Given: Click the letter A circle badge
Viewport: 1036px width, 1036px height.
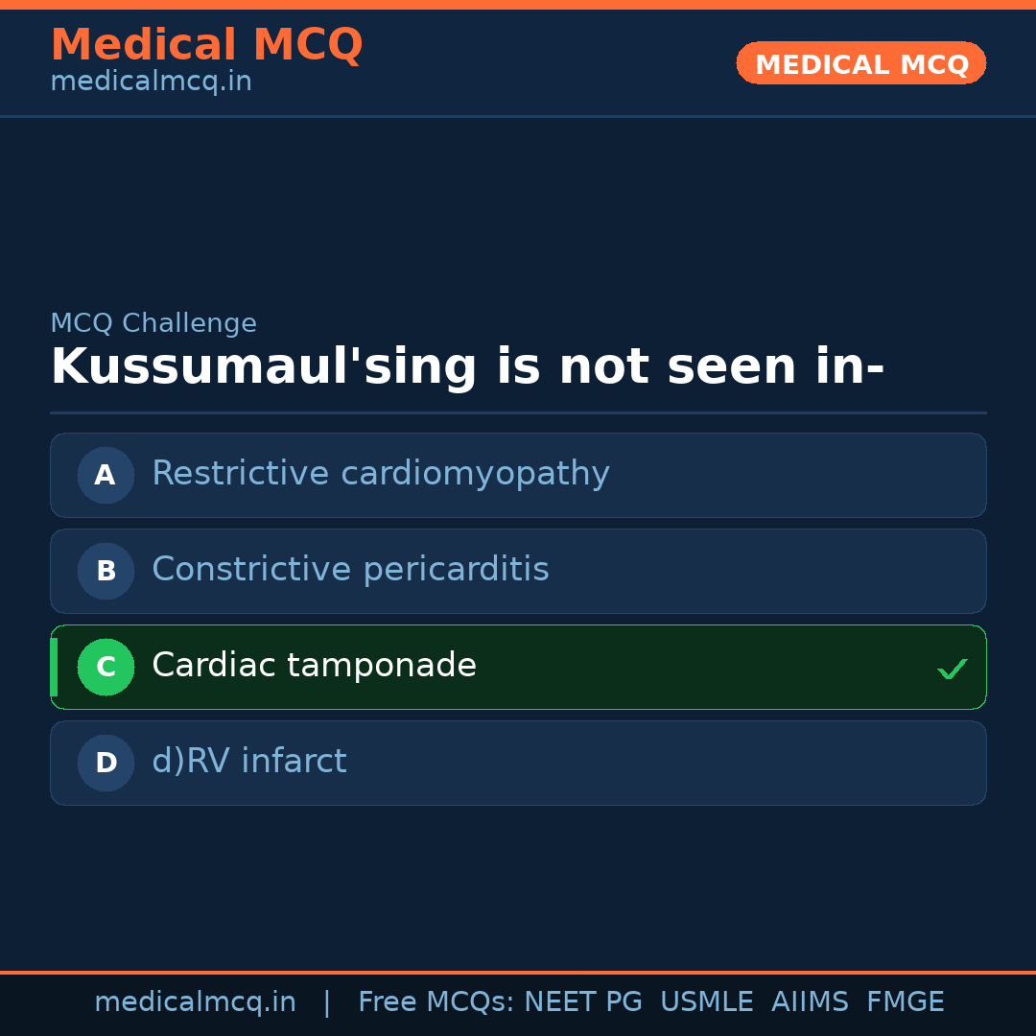Looking at the screenshot, I should [106, 475].
